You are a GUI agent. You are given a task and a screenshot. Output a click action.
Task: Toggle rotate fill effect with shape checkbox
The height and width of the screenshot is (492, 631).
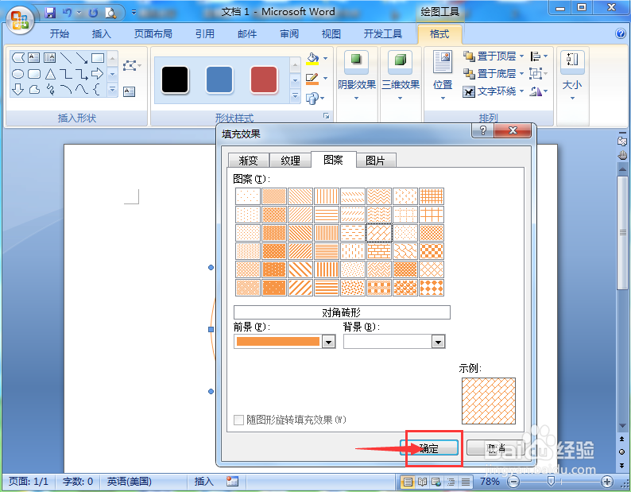(238, 420)
